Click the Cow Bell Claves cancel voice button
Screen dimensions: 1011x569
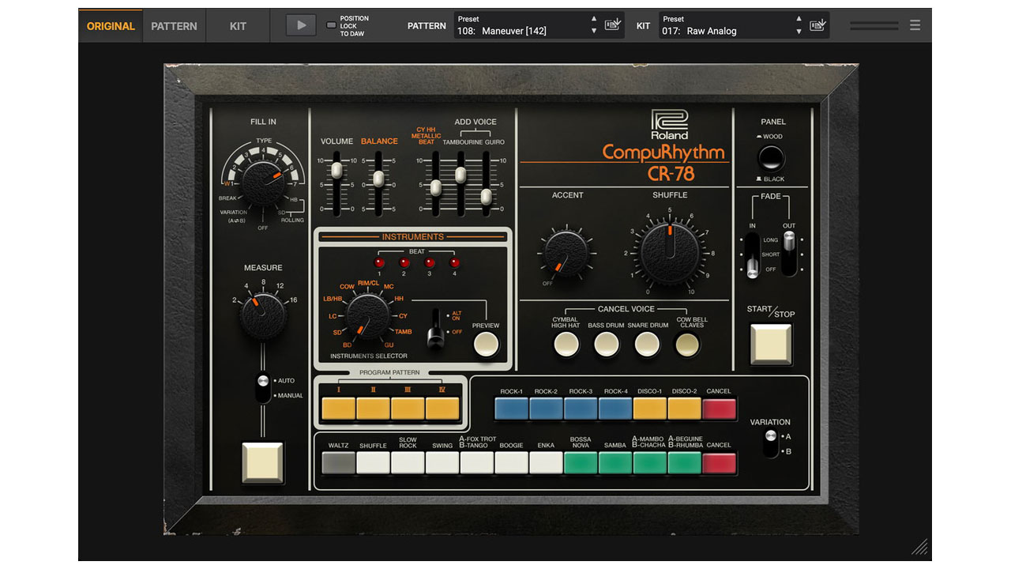pyautogui.click(x=688, y=344)
